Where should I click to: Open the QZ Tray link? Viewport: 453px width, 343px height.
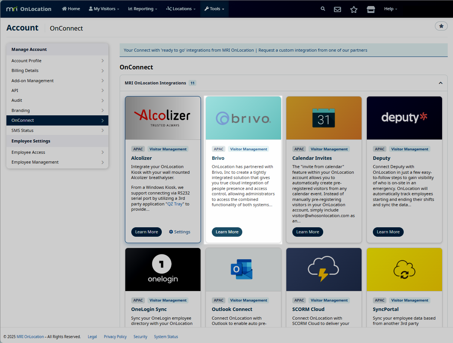click(x=175, y=204)
